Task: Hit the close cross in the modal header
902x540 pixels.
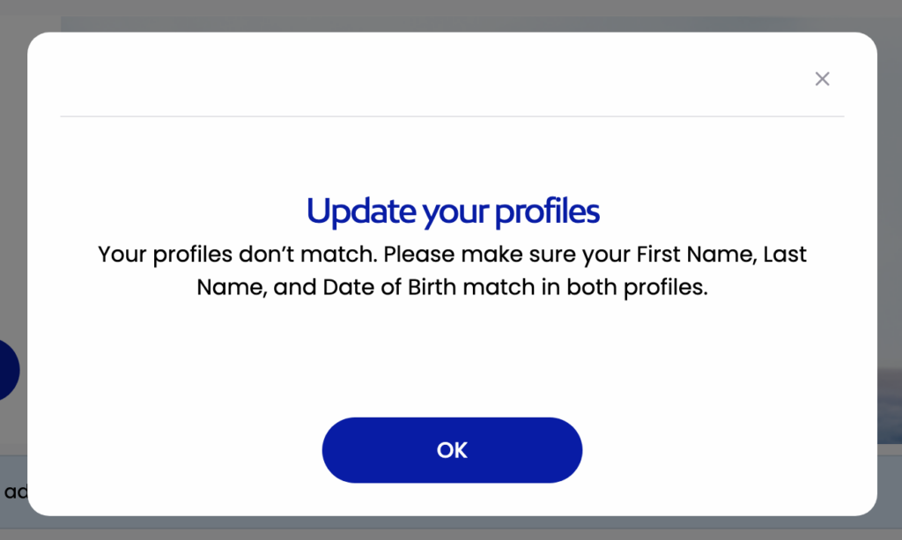Action: click(822, 78)
